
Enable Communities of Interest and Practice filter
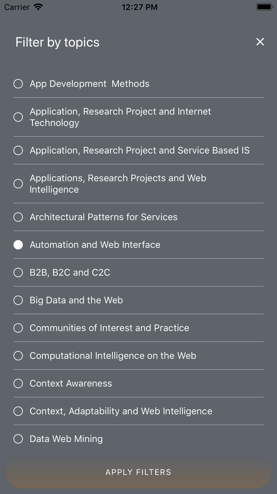pyautogui.click(x=18, y=328)
